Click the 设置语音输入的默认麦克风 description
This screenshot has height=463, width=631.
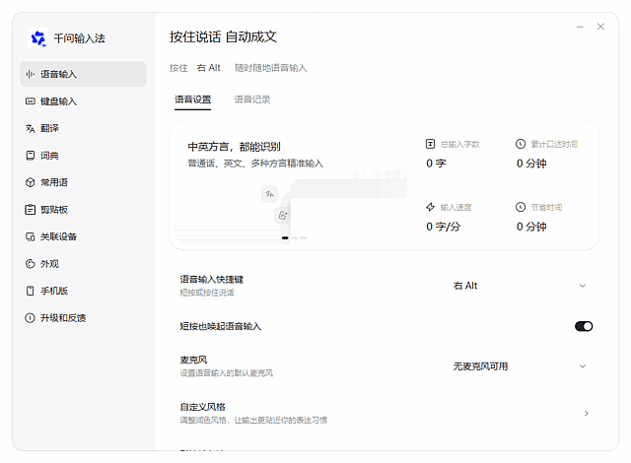[x=226, y=373]
